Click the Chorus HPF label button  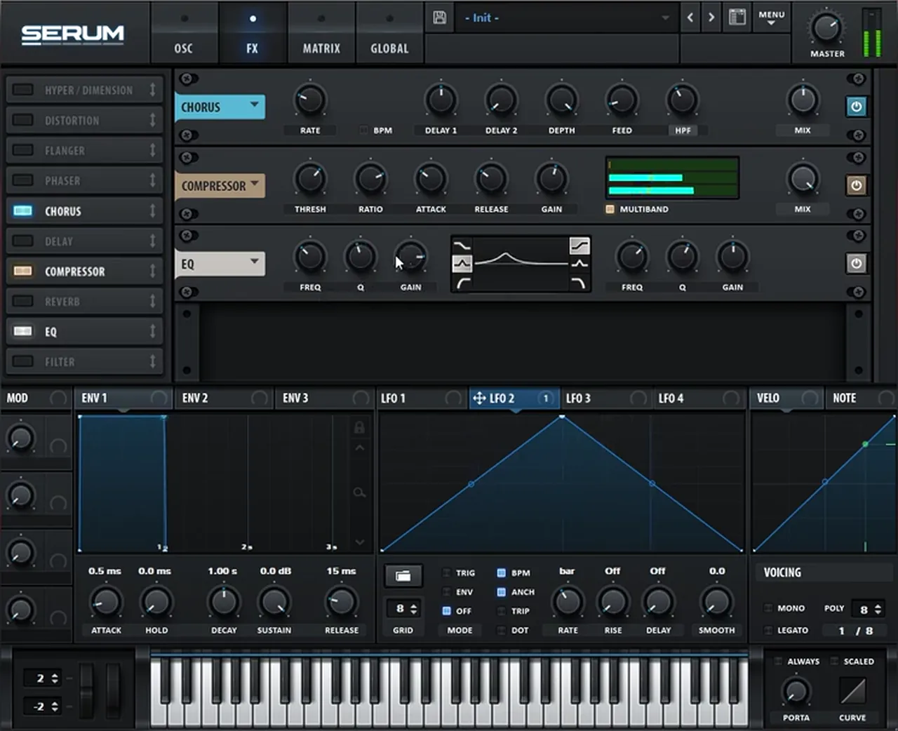683,130
